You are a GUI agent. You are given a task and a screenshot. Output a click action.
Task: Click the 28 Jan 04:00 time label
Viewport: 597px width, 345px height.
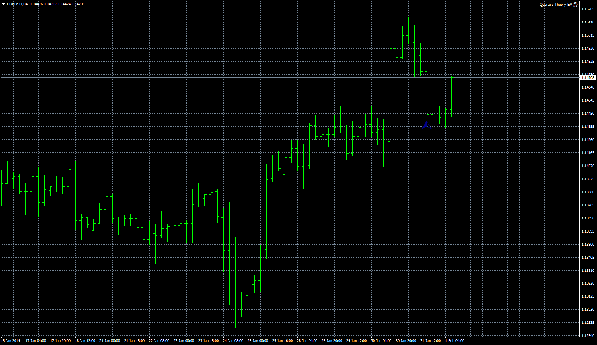coord(307,340)
